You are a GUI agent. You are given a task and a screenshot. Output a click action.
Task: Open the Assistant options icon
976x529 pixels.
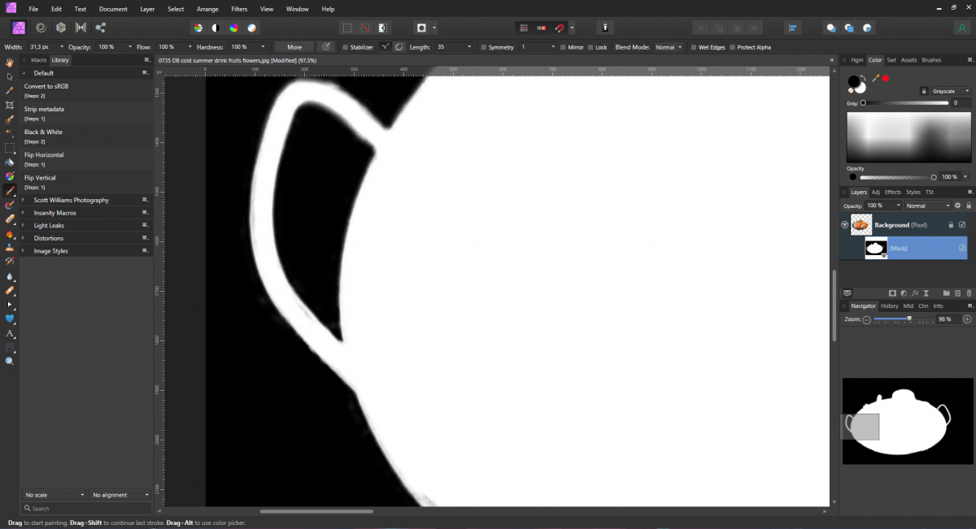(604, 28)
